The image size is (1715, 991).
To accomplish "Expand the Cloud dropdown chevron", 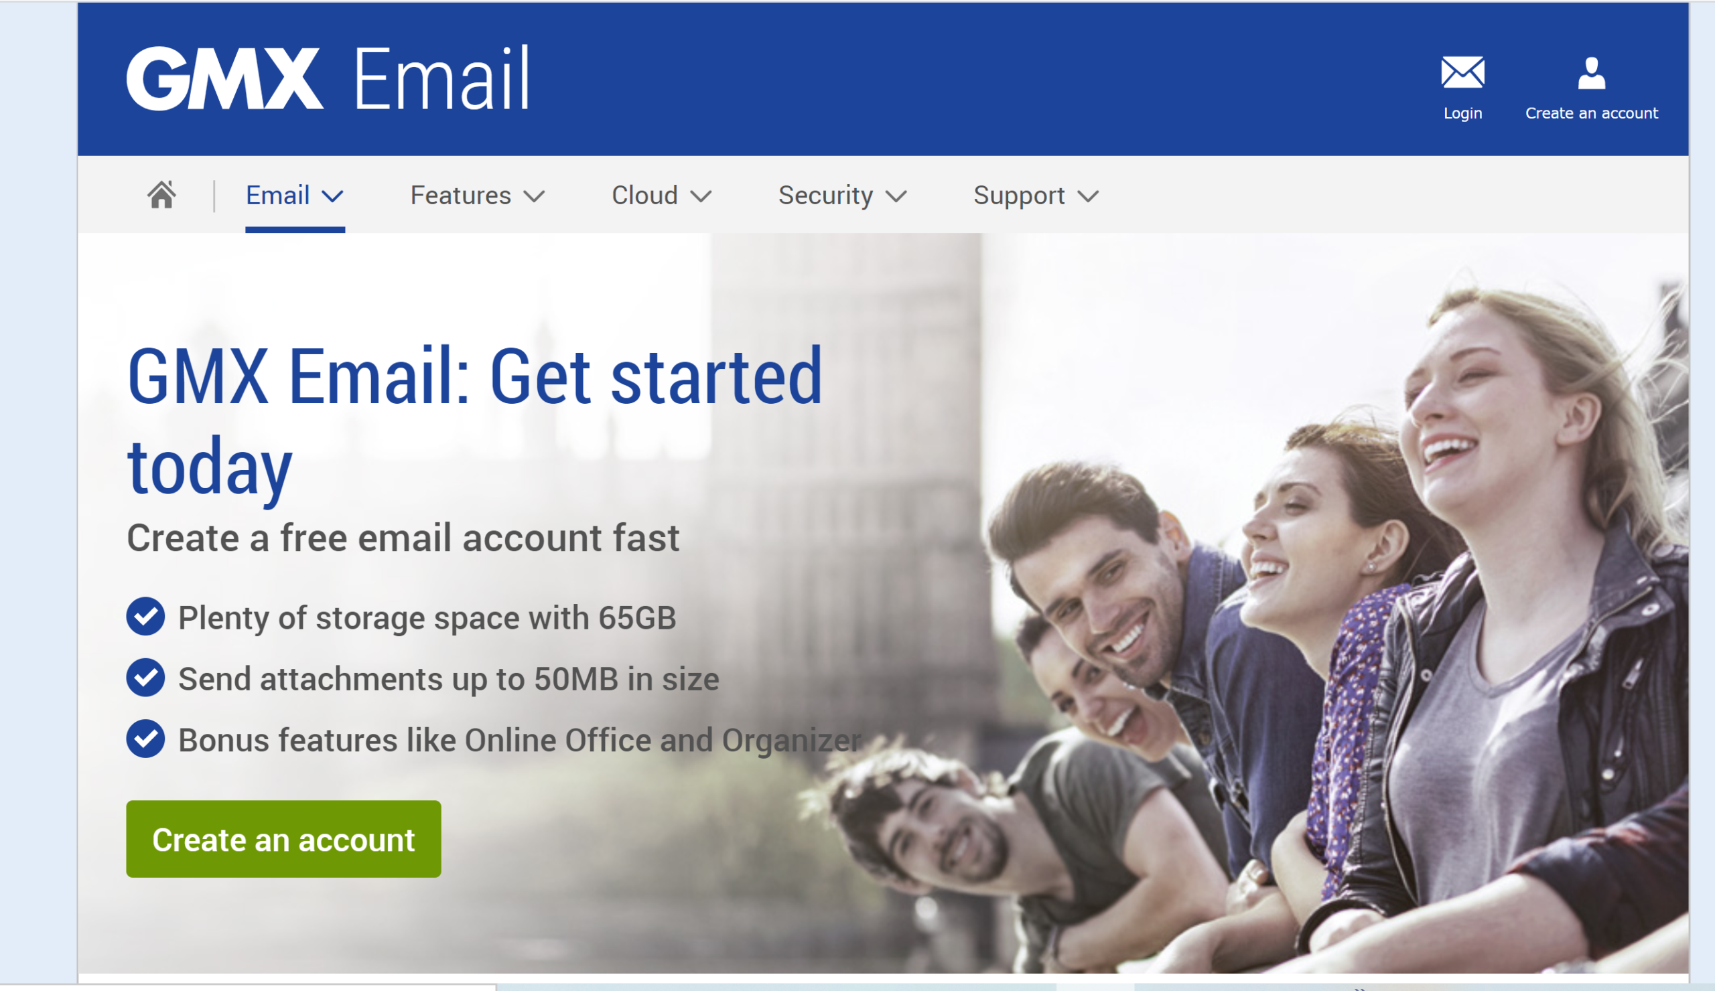I will [700, 197].
